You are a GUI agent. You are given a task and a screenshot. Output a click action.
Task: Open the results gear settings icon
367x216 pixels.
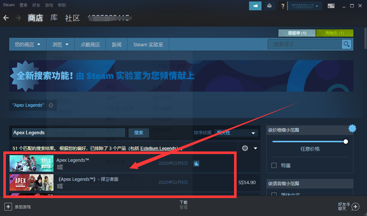245,148
